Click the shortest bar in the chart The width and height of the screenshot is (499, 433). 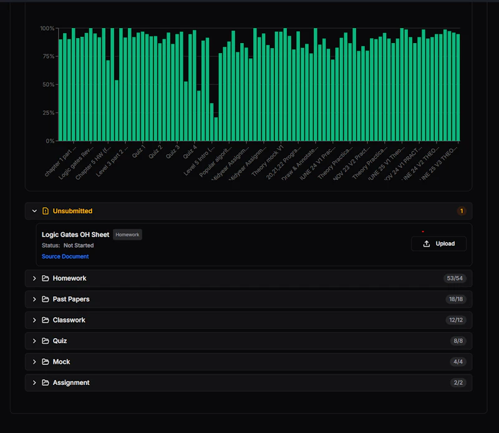(216, 129)
